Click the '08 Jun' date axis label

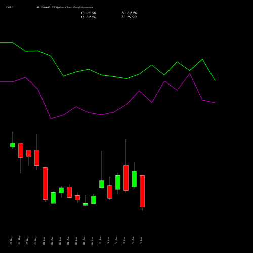point(84,241)
